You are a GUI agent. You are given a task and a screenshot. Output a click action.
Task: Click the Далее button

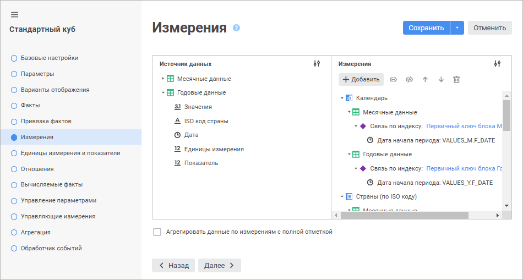coord(219,265)
